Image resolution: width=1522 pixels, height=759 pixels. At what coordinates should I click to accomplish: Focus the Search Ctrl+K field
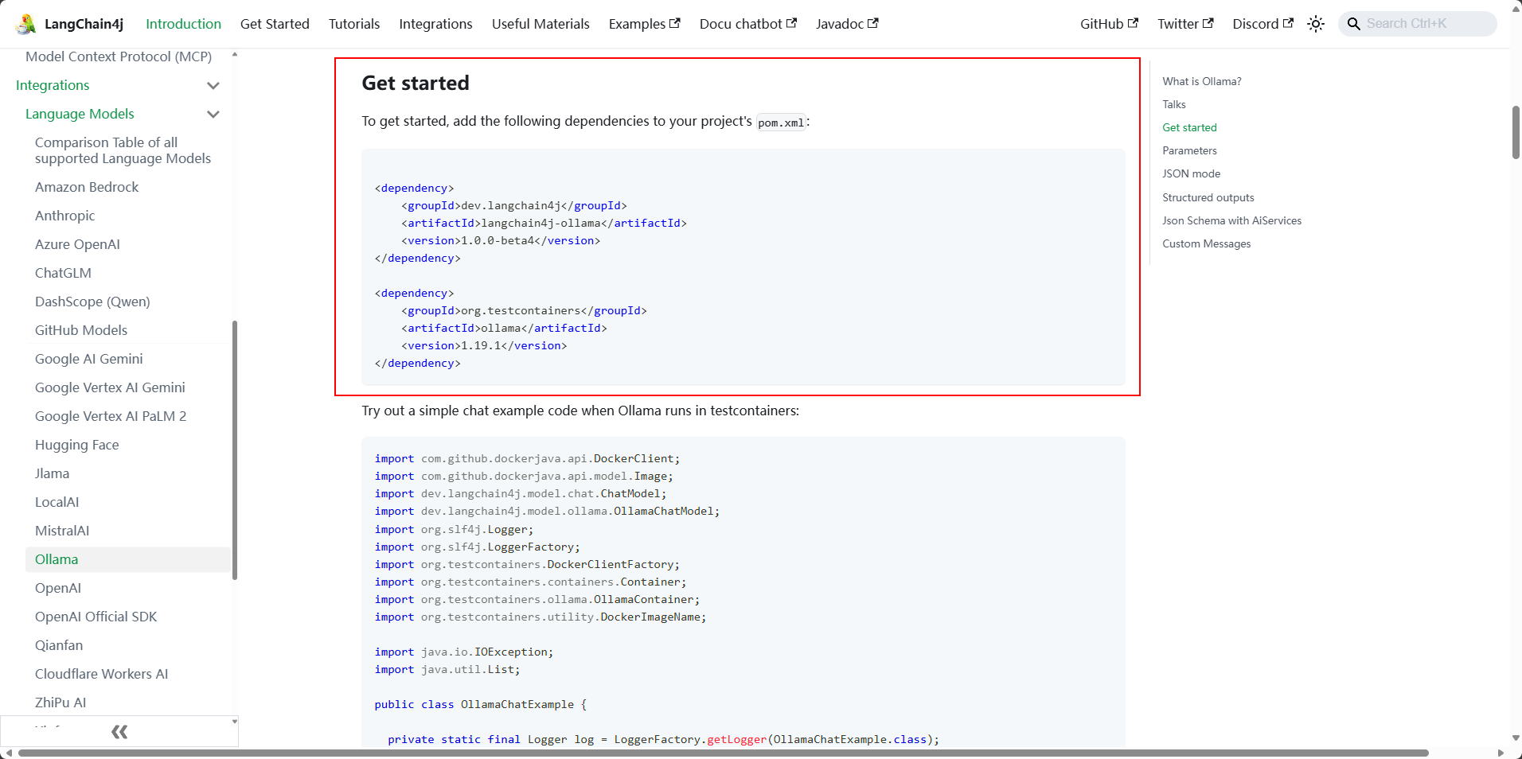click(1418, 24)
